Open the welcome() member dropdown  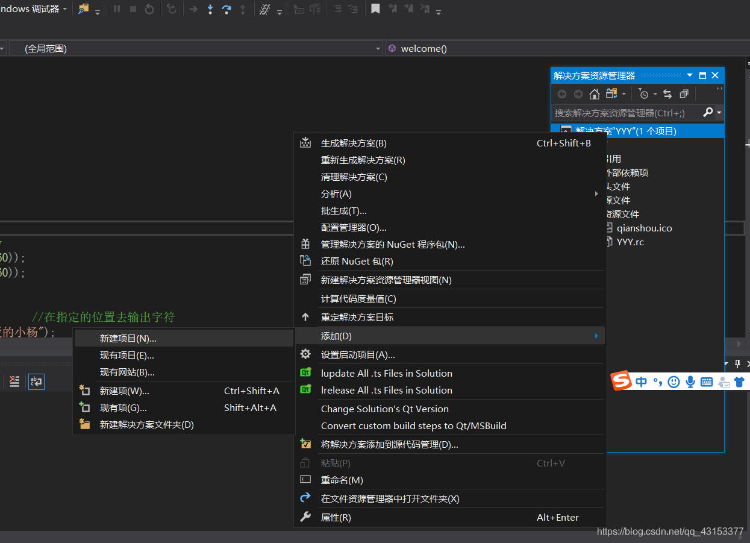click(566, 49)
